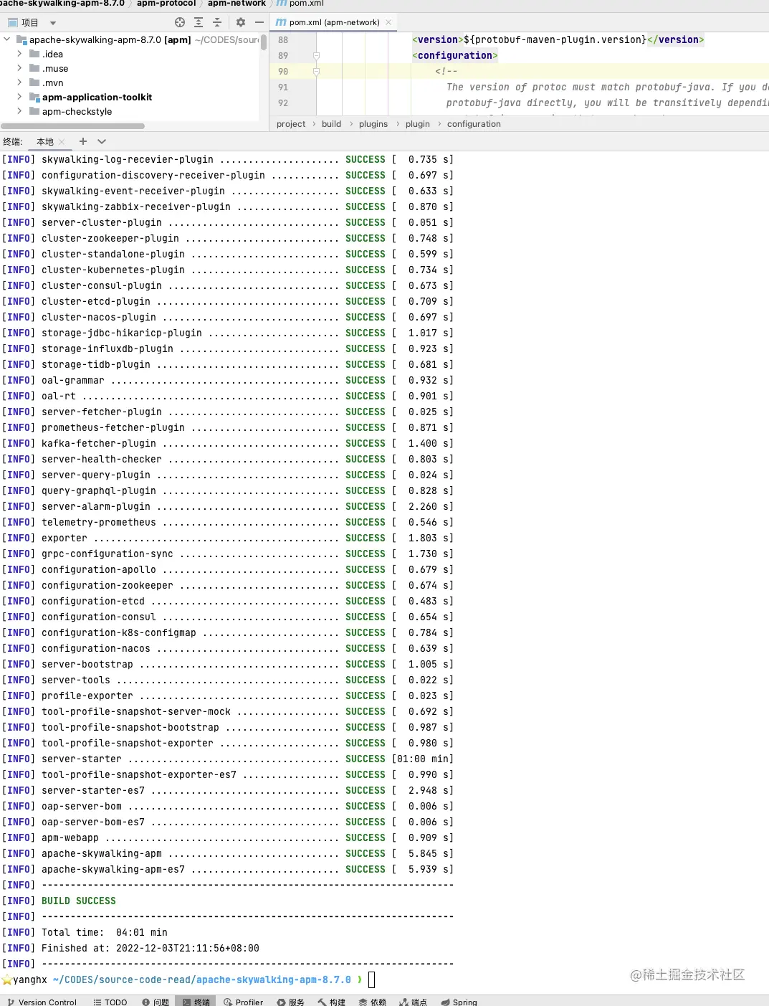The height and width of the screenshot is (1006, 769).
Task: Open the Version Control tool window
Action: (x=42, y=1002)
